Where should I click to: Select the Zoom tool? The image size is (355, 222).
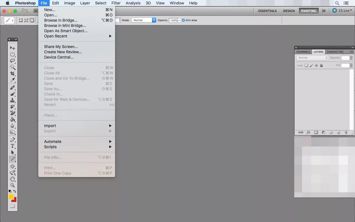tap(12, 185)
